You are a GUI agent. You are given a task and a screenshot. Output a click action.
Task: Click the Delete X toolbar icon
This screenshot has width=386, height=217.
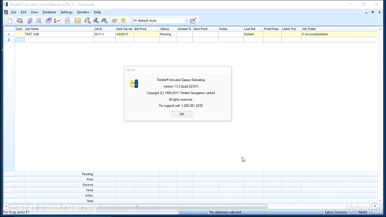(x=39, y=21)
